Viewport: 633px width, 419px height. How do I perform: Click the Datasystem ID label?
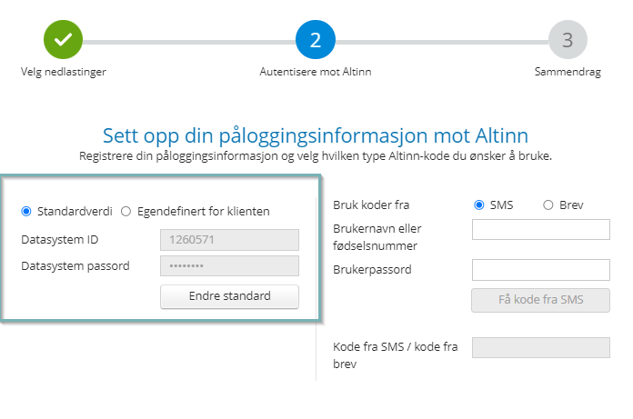[60, 240]
